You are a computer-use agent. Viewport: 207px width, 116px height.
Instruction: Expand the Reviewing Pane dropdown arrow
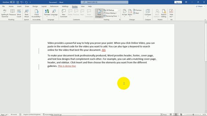tap(119, 16)
